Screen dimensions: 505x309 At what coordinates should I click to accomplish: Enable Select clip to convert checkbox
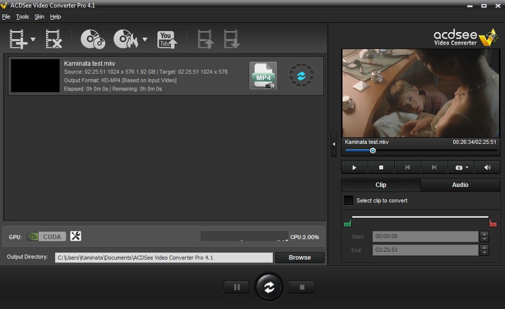coord(349,200)
